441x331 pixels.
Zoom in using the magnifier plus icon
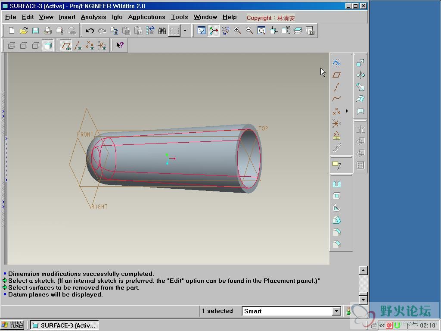click(237, 31)
